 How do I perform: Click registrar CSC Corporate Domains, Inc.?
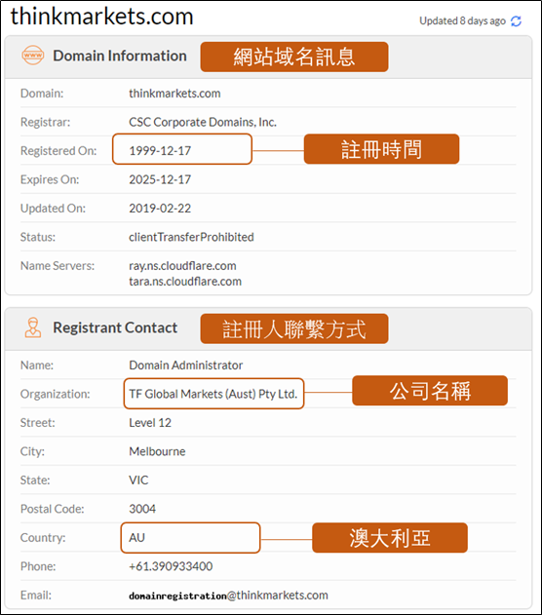(x=203, y=122)
